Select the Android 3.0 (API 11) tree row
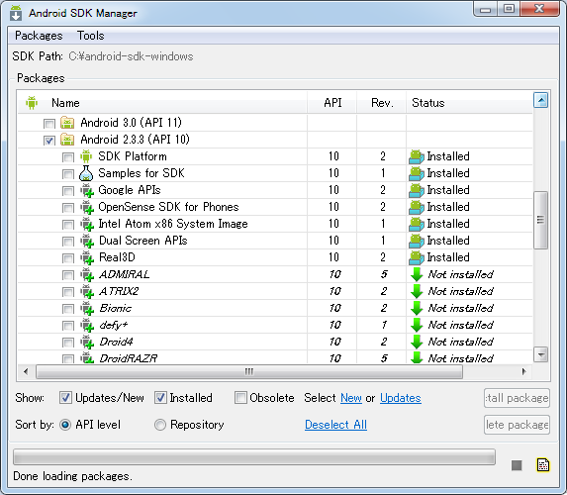The height and width of the screenshot is (495, 567). pyautogui.click(x=275, y=123)
